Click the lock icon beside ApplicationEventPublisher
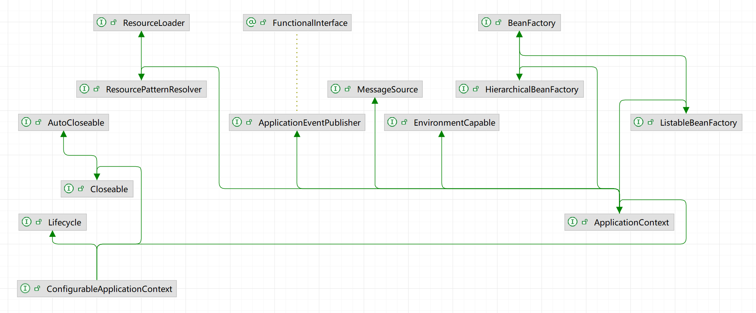756x313 pixels. point(249,122)
